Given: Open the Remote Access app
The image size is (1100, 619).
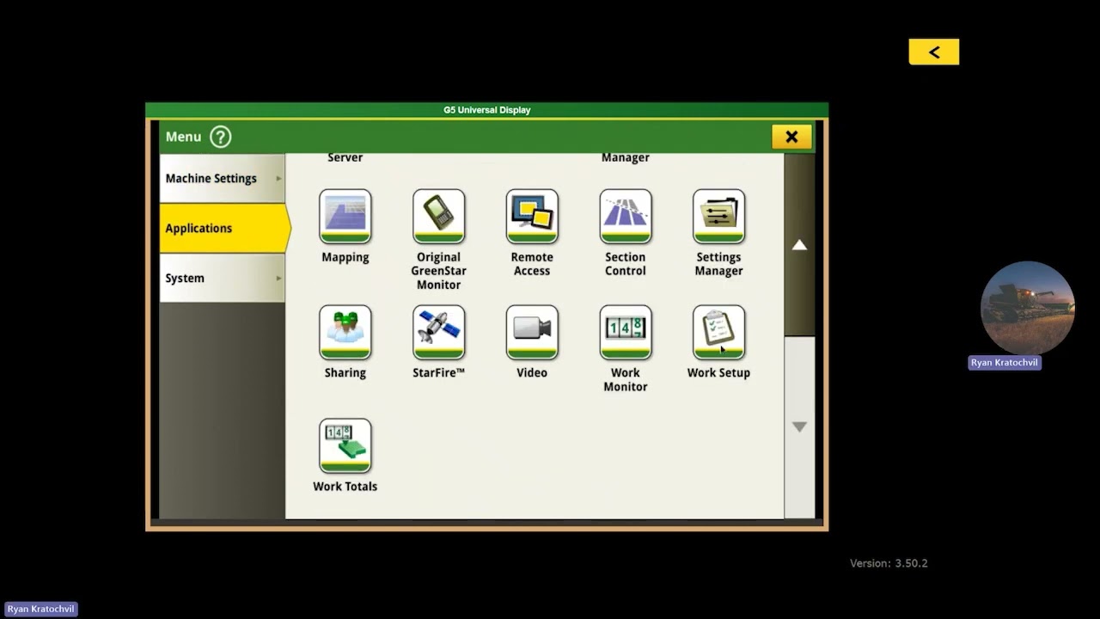Looking at the screenshot, I should [x=532, y=216].
